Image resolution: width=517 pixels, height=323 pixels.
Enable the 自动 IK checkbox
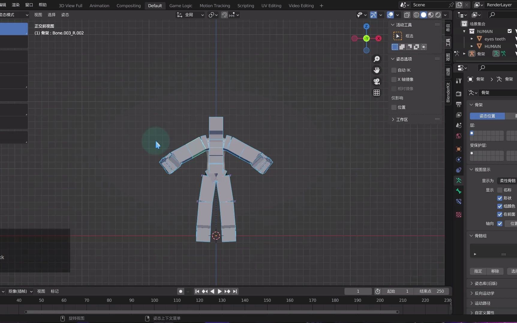(394, 70)
